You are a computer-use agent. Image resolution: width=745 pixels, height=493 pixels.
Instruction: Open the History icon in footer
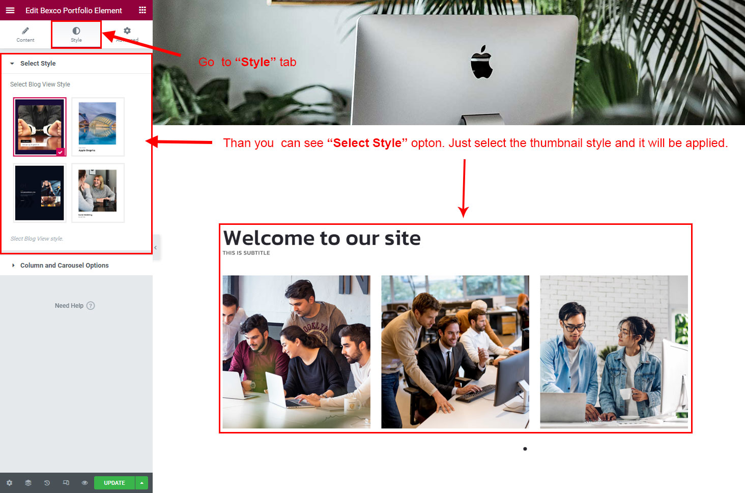click(x=47, y=483)
